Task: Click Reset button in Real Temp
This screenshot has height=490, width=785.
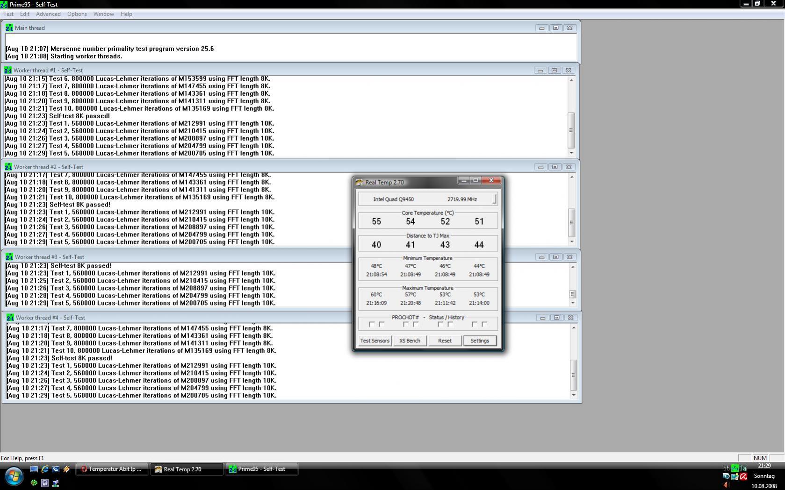Action: point(445,341)
